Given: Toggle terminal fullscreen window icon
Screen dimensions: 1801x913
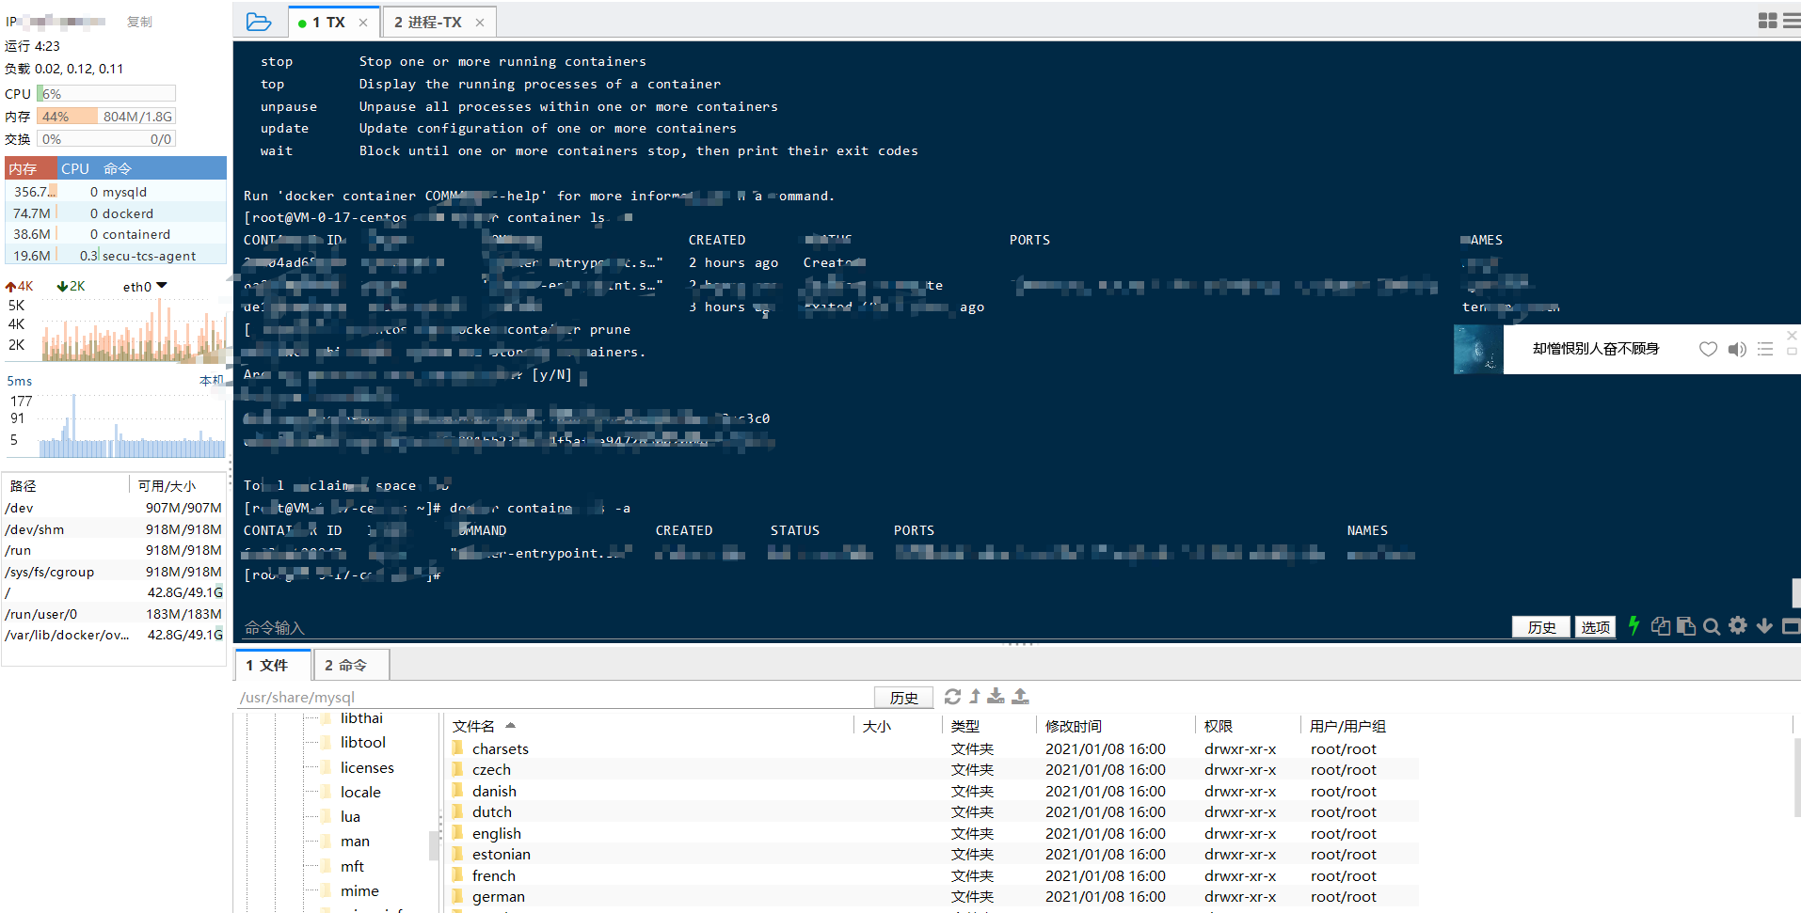Looking at the screenshot, I should click(x=1791, y=626).
